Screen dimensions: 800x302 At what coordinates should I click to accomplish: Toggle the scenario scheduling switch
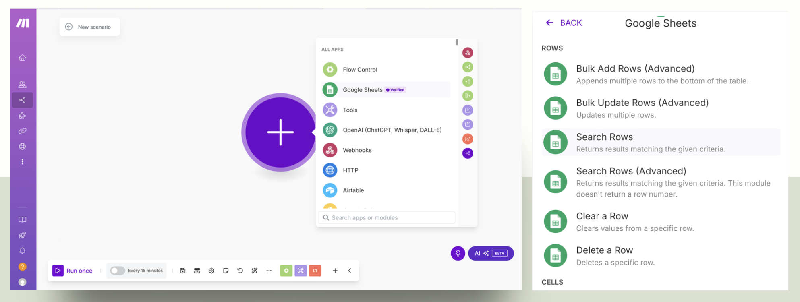117,271
